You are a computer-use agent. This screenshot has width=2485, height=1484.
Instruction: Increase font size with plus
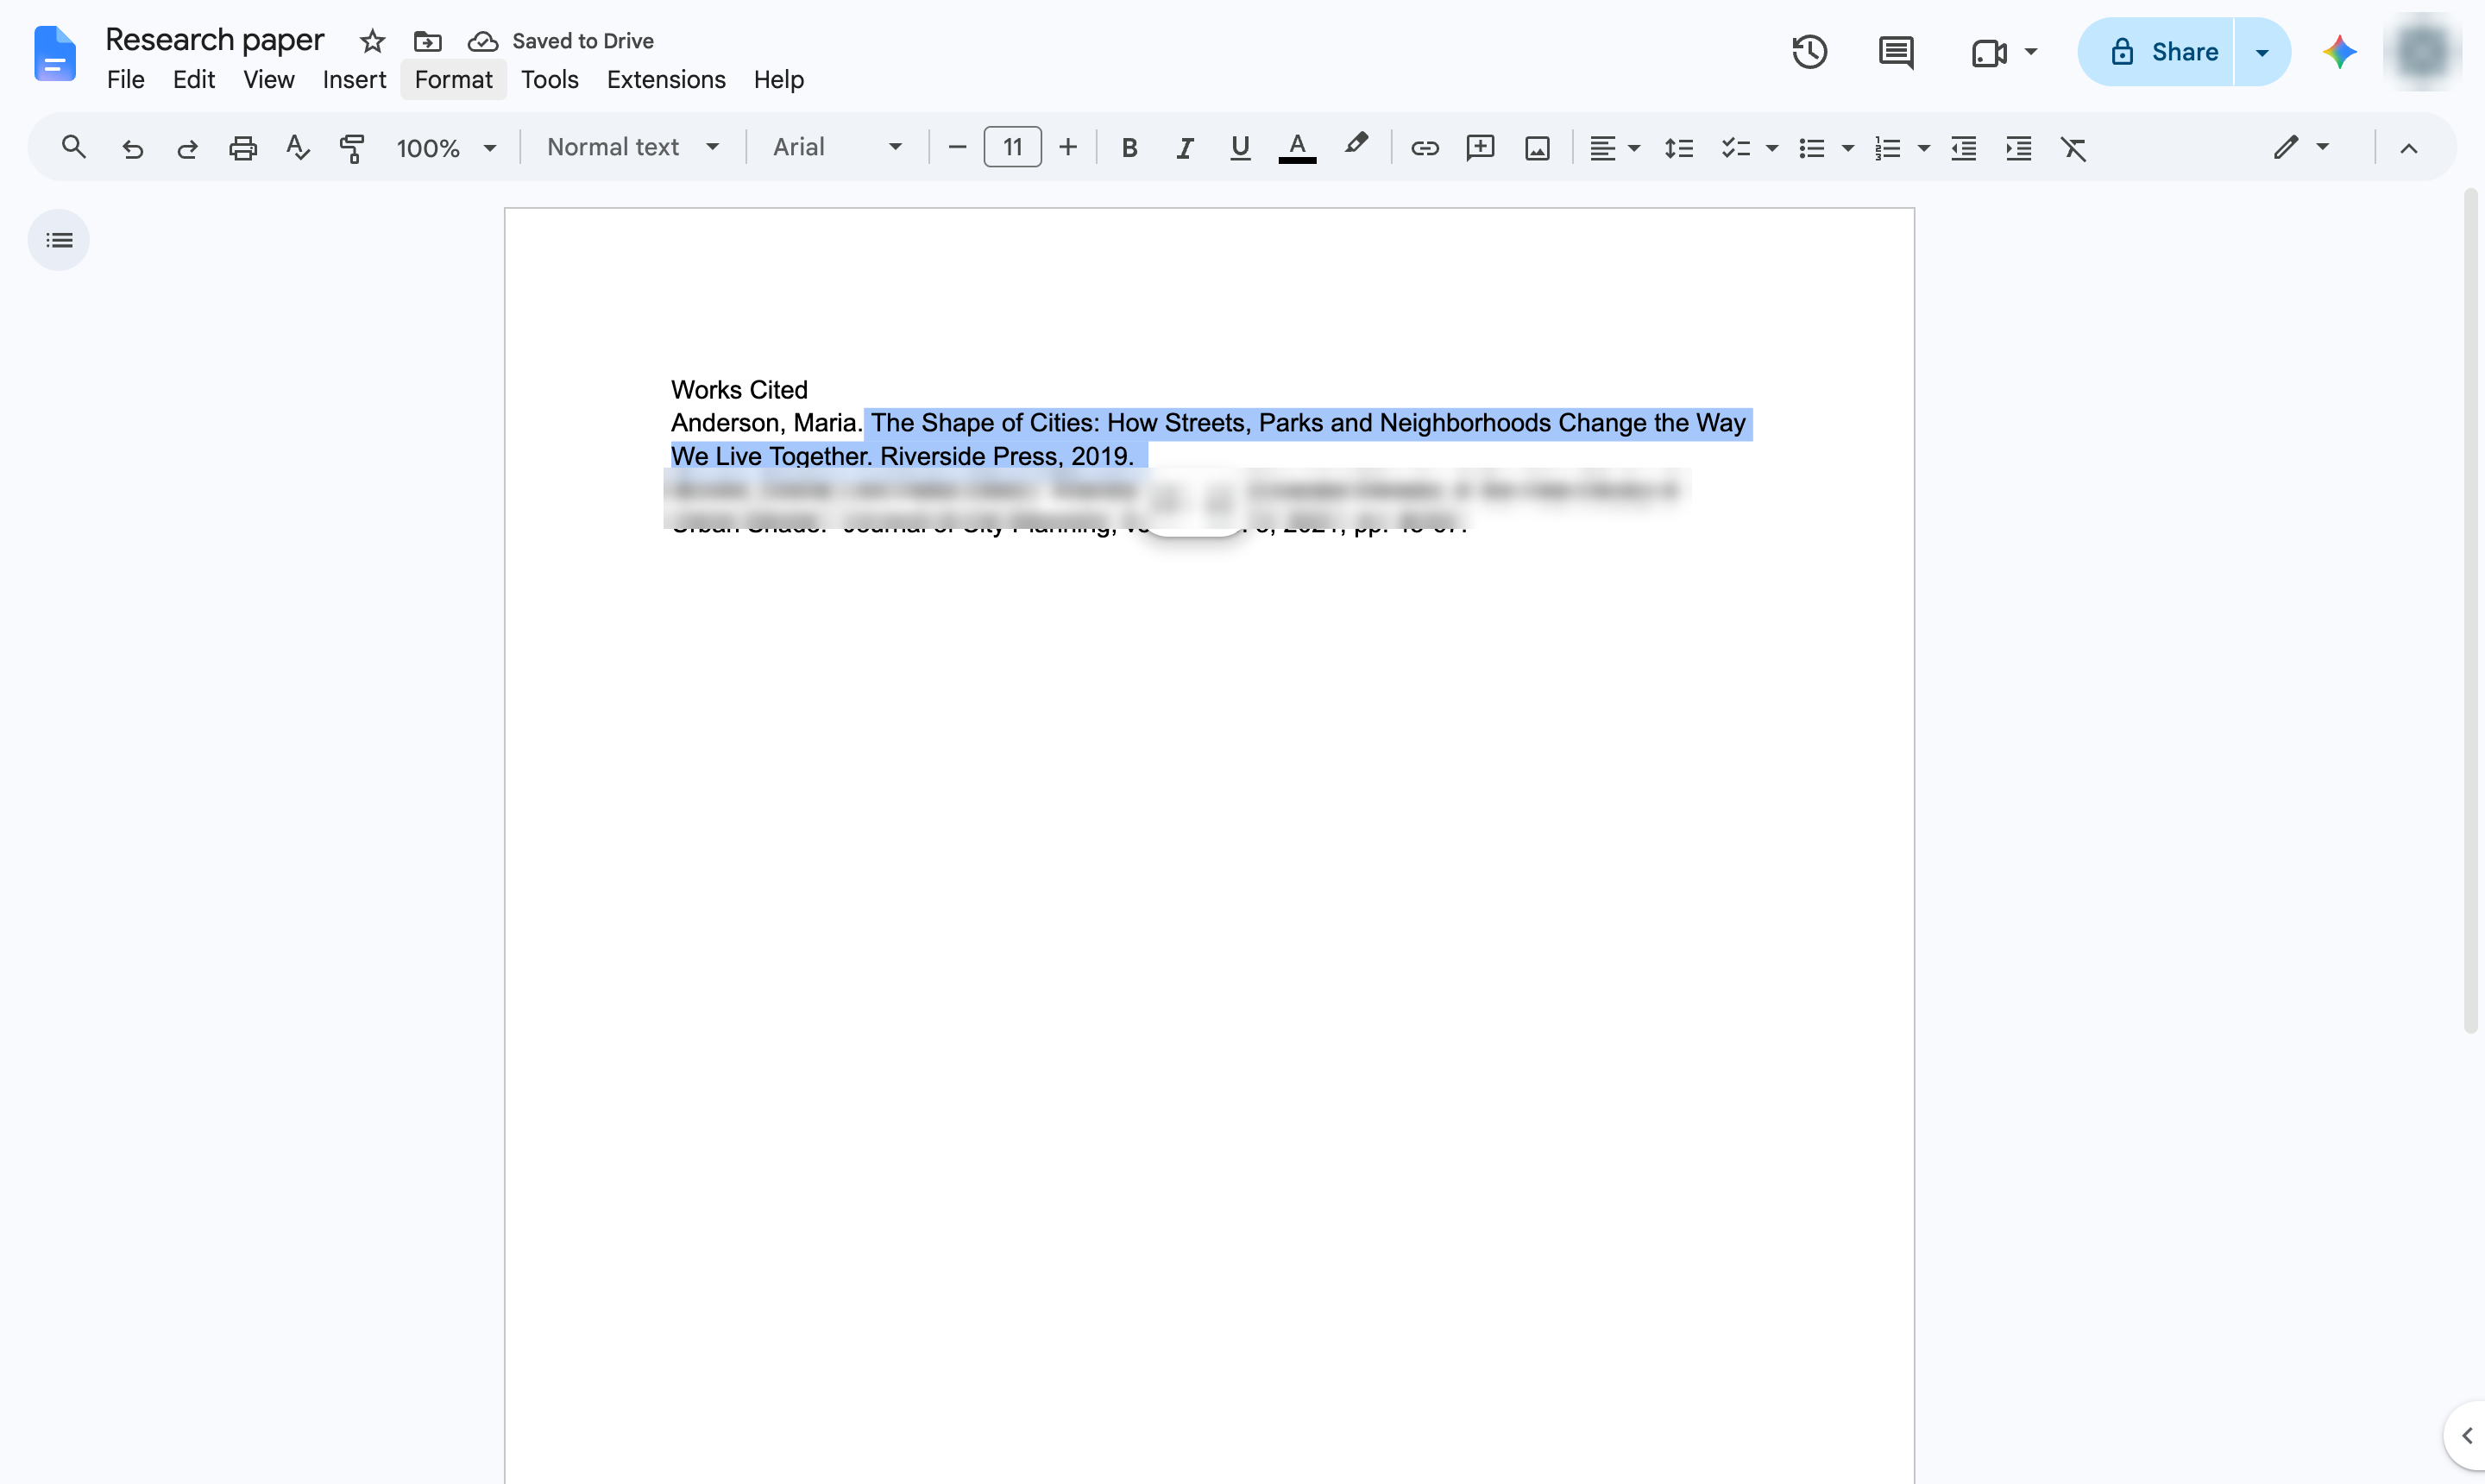click(1068, 148)
